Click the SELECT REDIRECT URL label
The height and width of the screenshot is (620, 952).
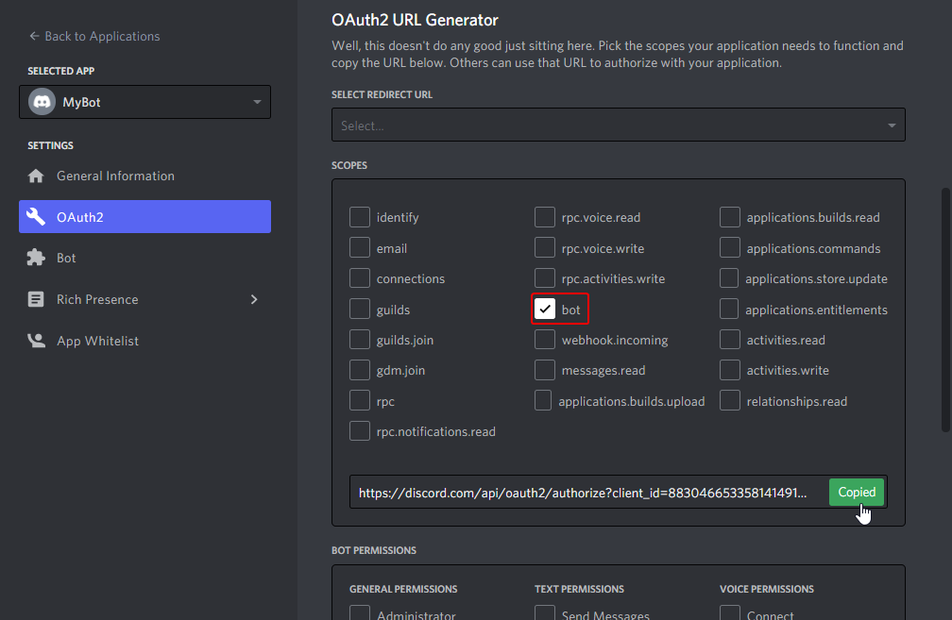pos(382,94)
